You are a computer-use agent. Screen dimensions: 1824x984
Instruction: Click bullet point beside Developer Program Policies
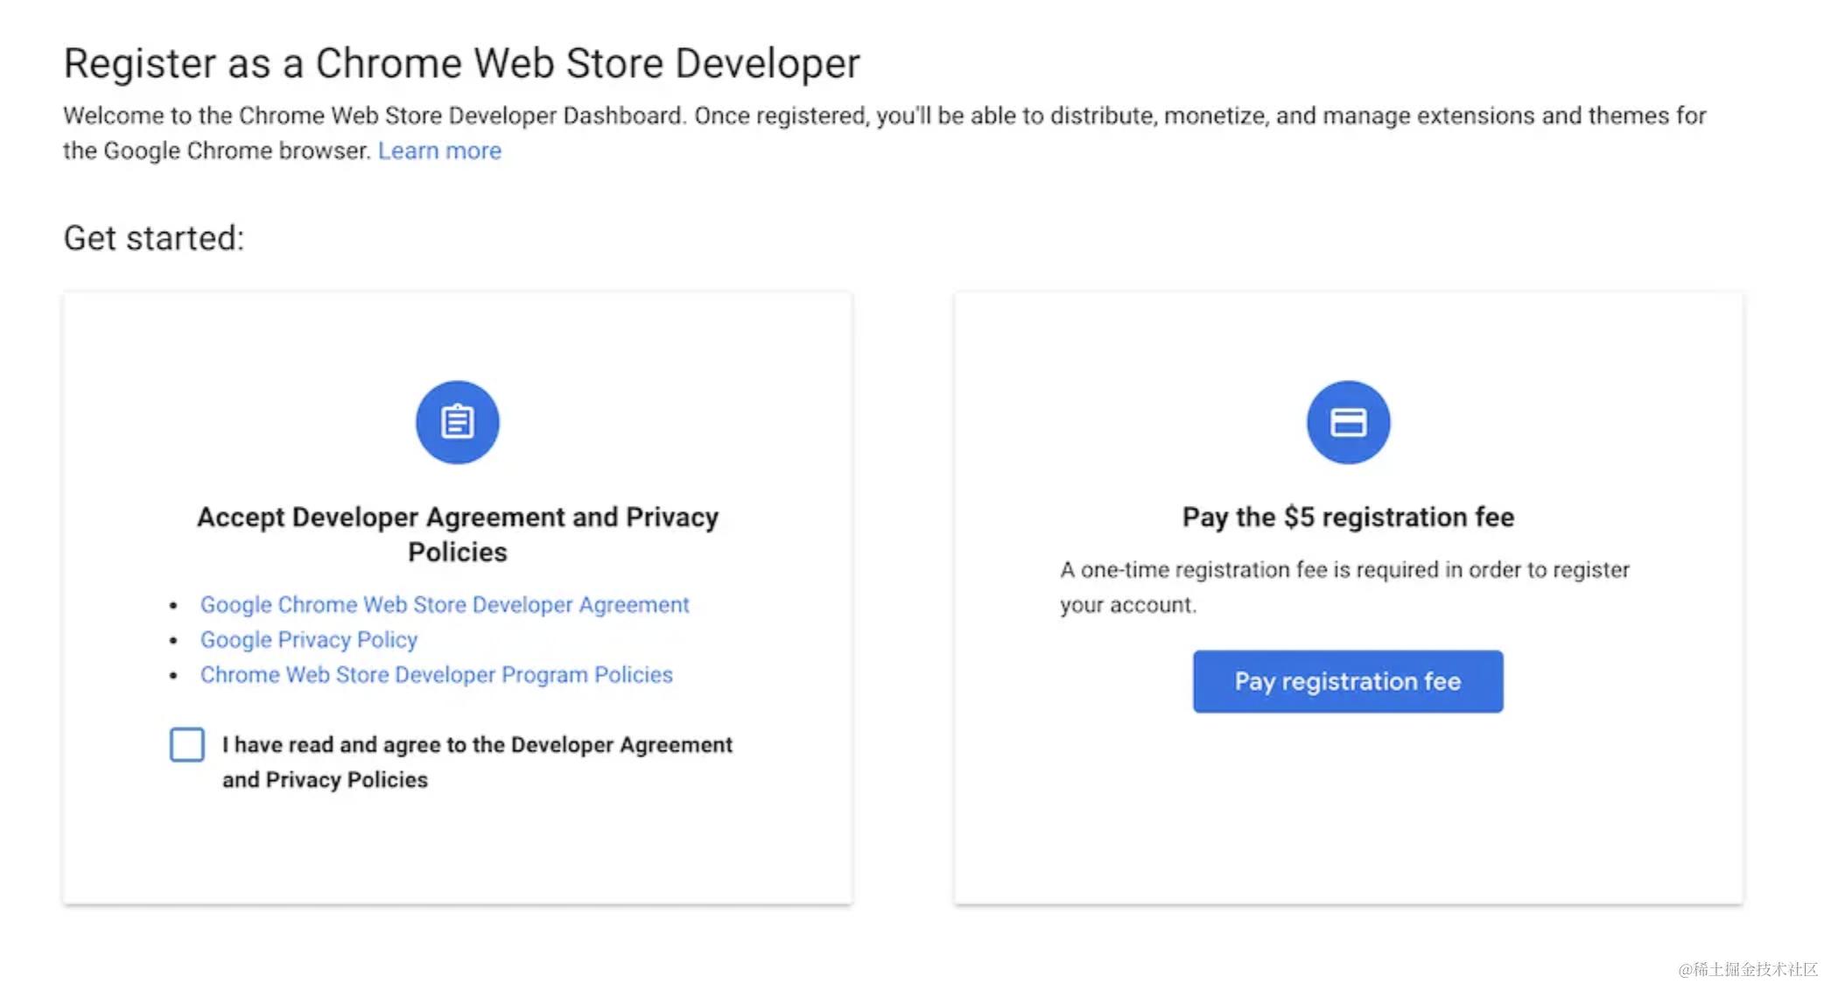pos(174,676)
